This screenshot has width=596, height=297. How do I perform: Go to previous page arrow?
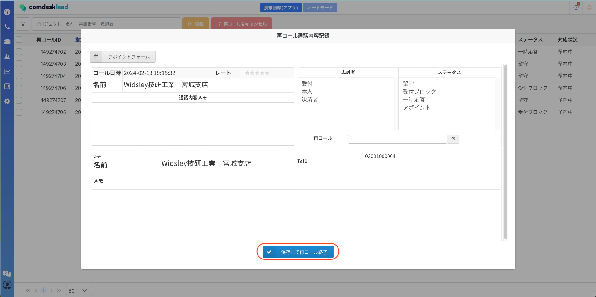click(36, 290)
